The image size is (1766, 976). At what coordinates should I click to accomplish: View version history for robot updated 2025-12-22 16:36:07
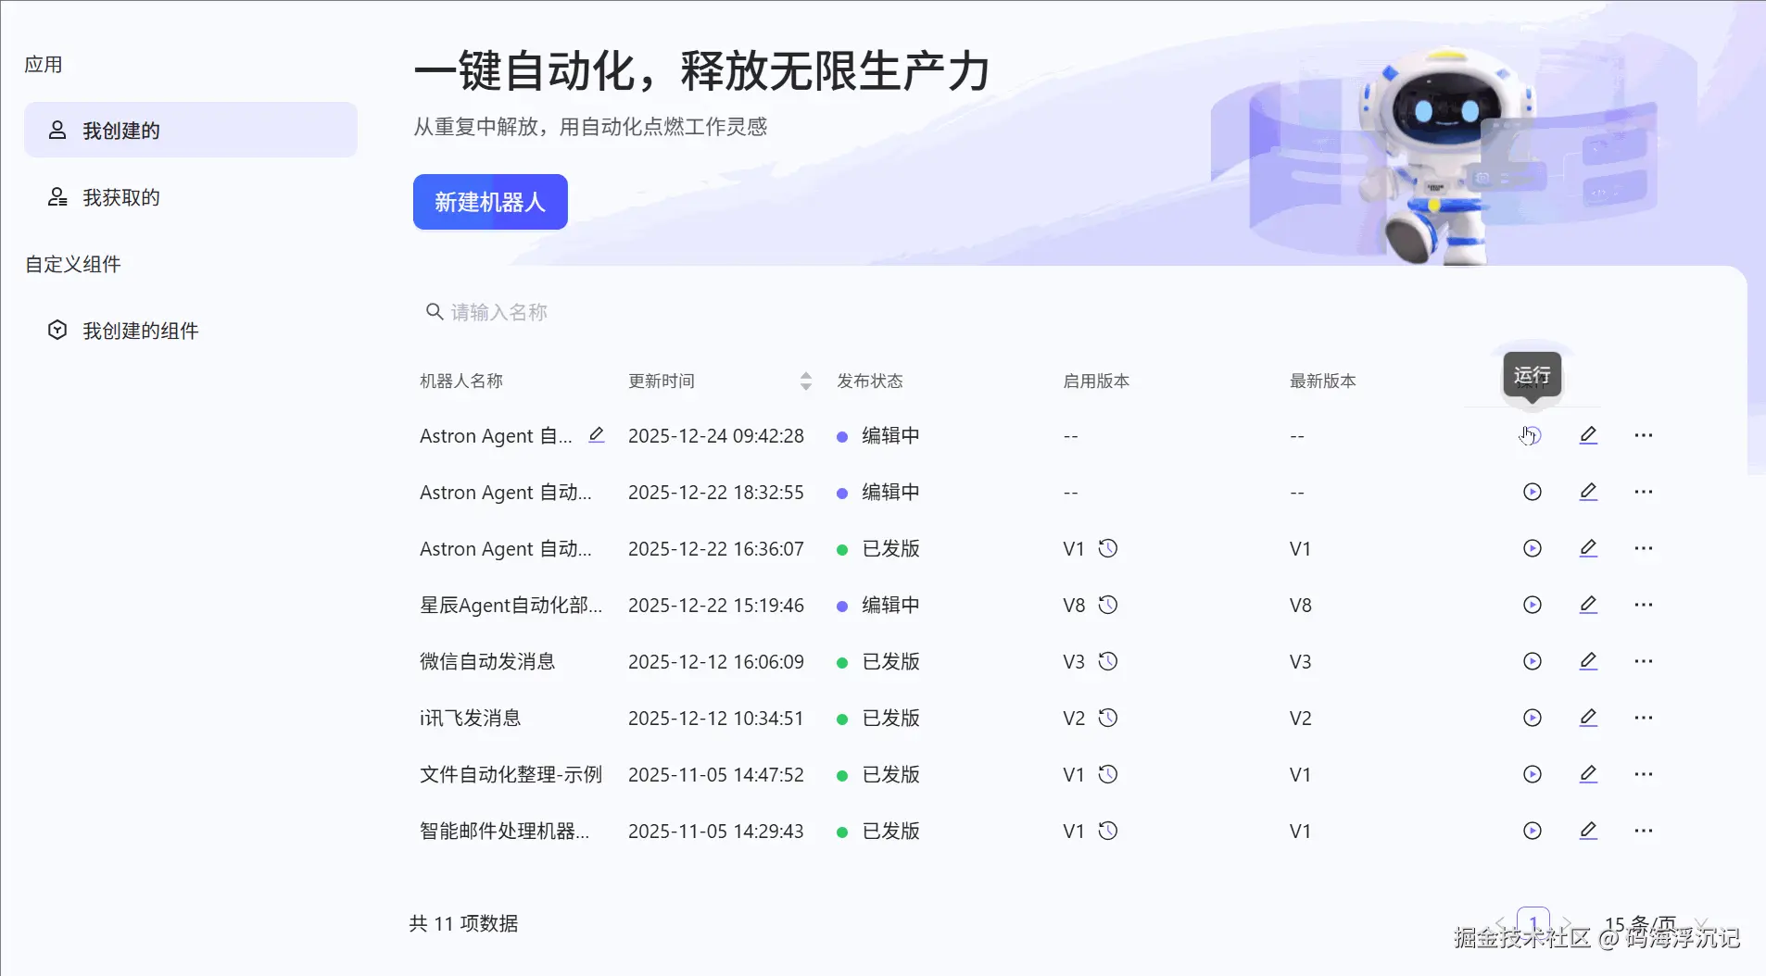click(x=1108, y=548)
